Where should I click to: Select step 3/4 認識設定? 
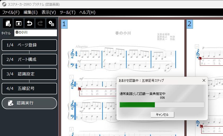pos(29,74)
